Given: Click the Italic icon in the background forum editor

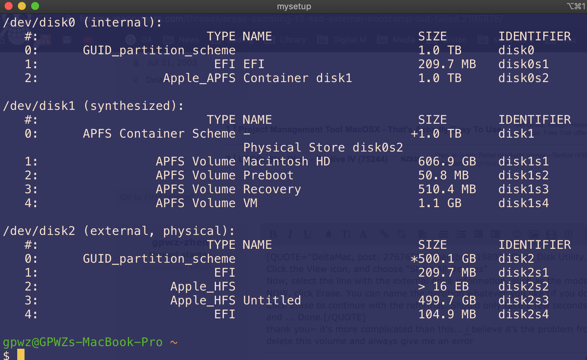Looking at the screenshot, I should pos(290,234).
